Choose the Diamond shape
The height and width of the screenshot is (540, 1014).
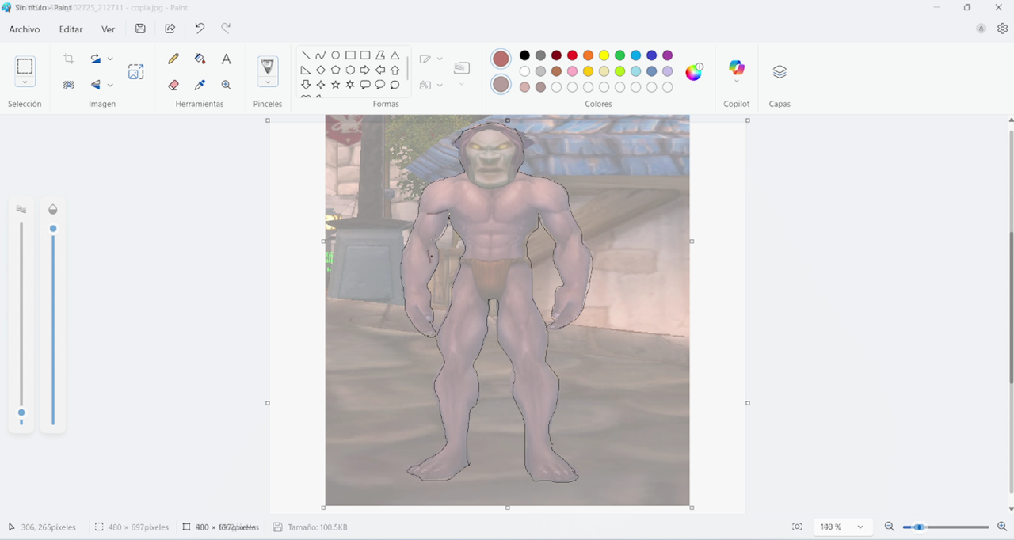coord(321,70)
